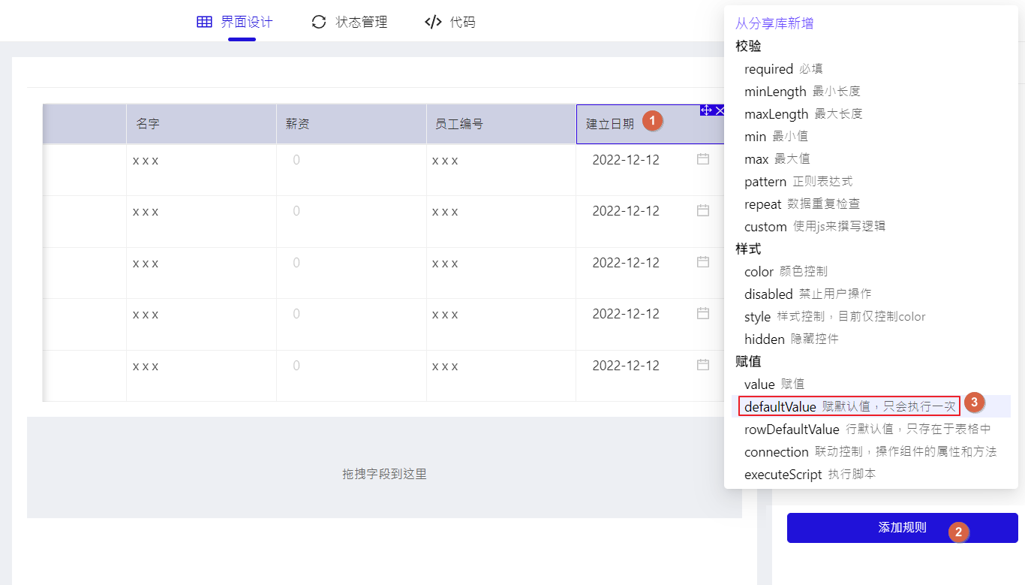This screenshot has height=585, width=1025.
Task: Open the calendar icon in the third date row
Action: (x=703, y=262)
